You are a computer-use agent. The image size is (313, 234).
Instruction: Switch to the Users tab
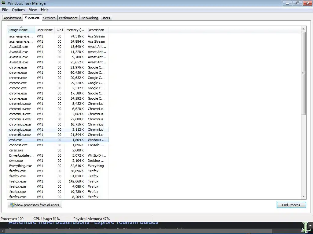[x=105, y=18]
